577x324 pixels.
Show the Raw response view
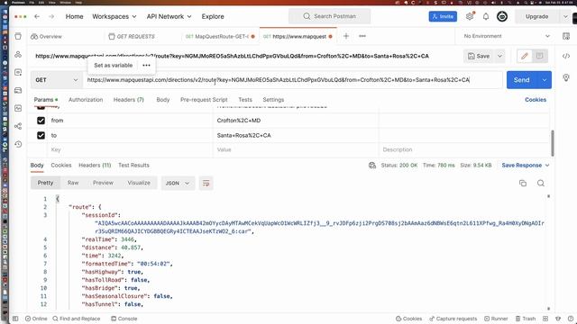73,183
